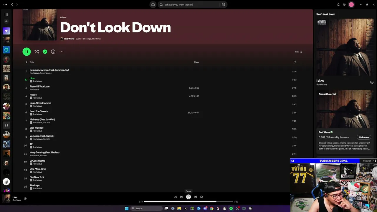Open the Browse icon in the search bar

coord(223,4)
